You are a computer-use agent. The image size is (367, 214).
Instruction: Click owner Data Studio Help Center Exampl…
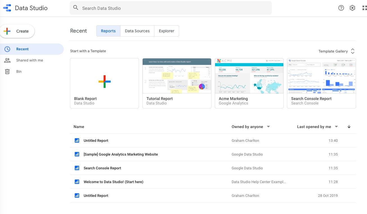(259, 182)
